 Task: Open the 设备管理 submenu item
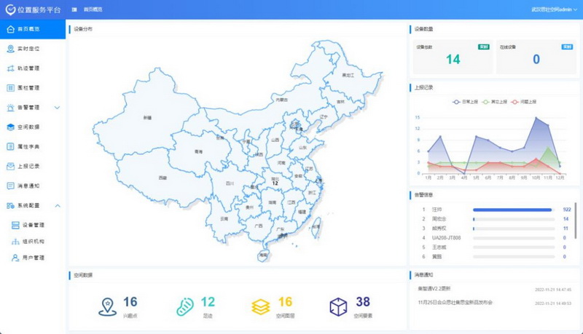click(x=33, y=225)
